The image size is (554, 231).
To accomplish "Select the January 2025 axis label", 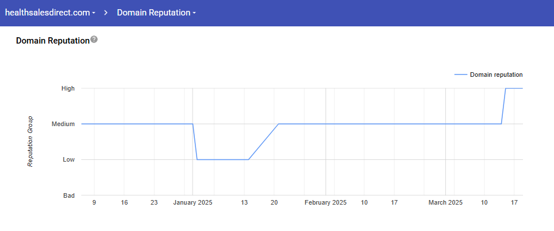I will pyautogui.click(x=193, y=202).
